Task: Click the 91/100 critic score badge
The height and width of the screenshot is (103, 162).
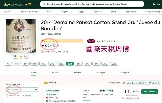Action: point(91,41)
